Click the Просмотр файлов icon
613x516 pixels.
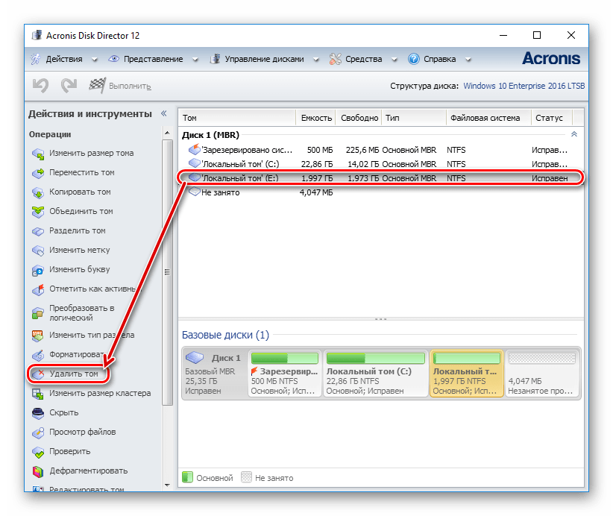(38, 432)
